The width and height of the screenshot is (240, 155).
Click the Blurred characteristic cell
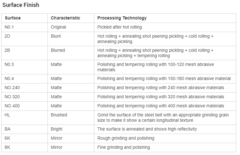pyautogui.click(x=58, y=51)
